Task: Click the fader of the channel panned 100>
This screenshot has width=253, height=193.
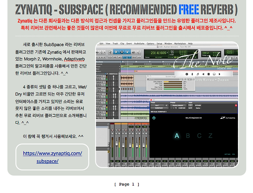Action: [x=144, y=145]
